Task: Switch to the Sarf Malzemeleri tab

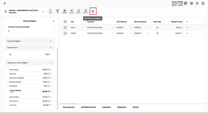Action: click(89, 107)
